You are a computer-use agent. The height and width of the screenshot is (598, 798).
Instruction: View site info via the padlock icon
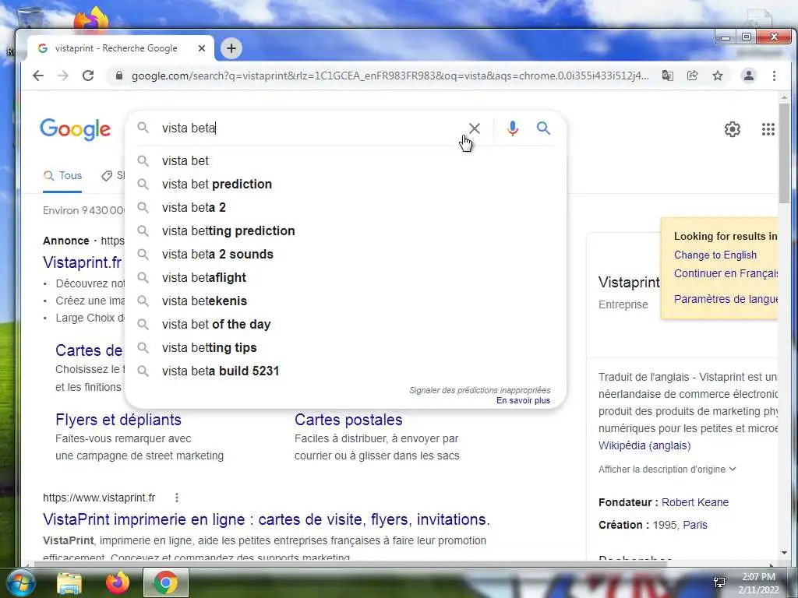[x=119, y=76]
